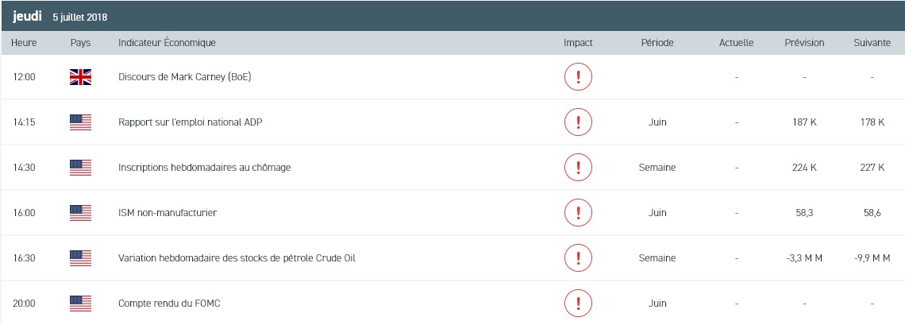Click the US flag on ISM non-manufacturier row
Image resolution: width=905 pixels, height=325 pixels.
point(80,213)
